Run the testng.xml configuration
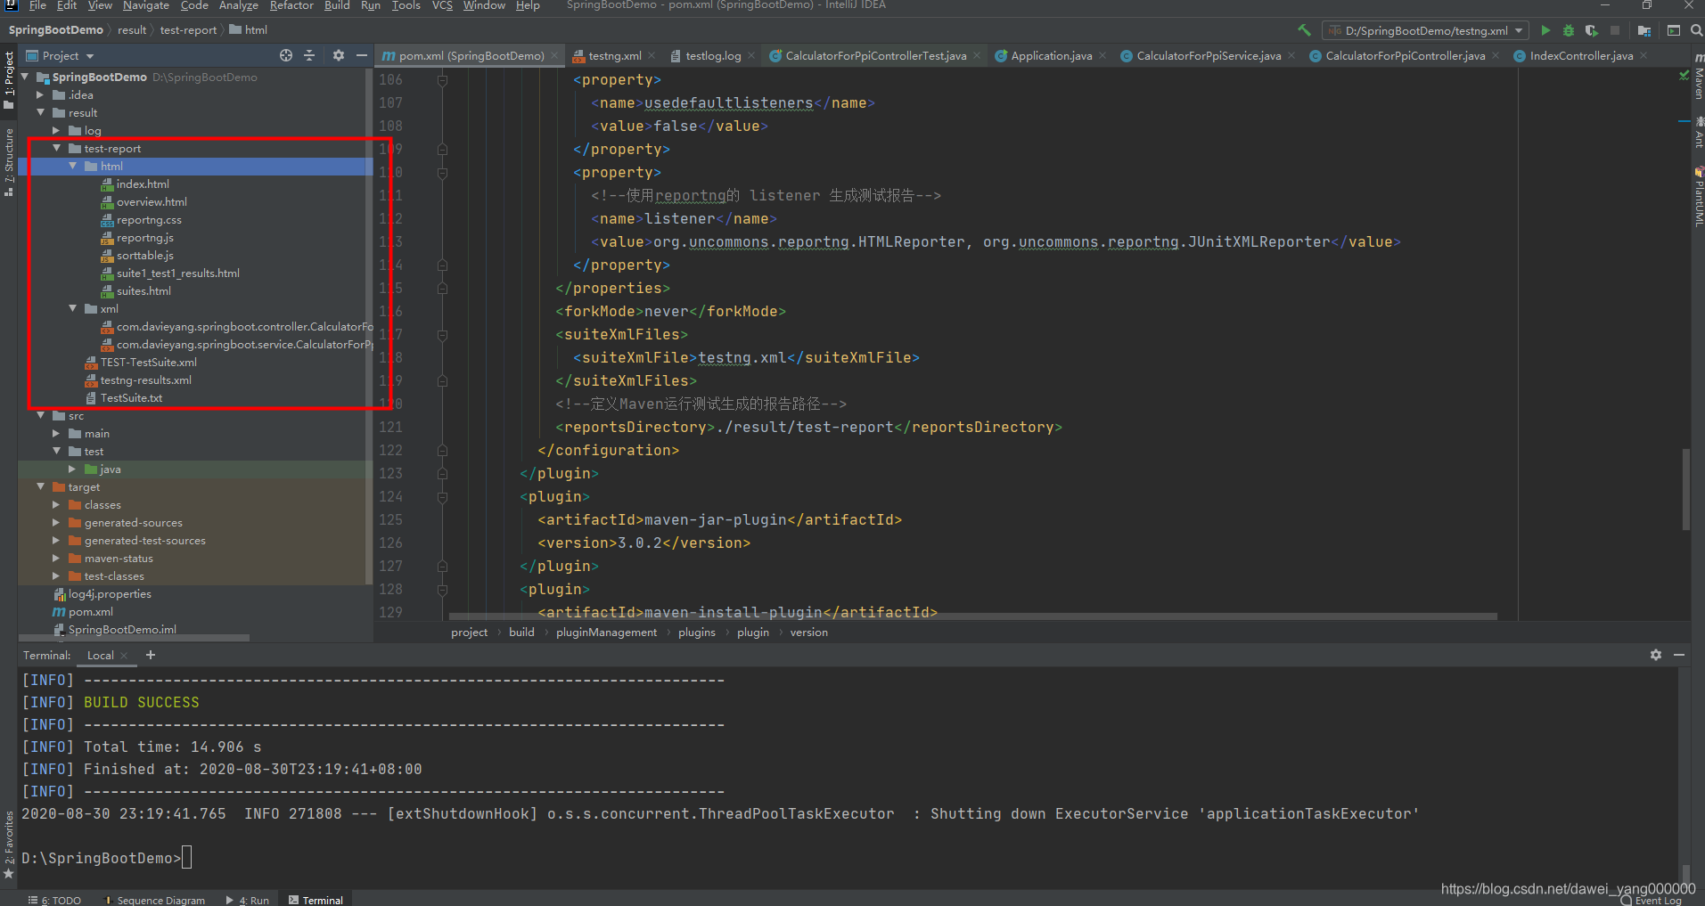1705x906 pixels. pyautogui.click(x=1545, y=30)
